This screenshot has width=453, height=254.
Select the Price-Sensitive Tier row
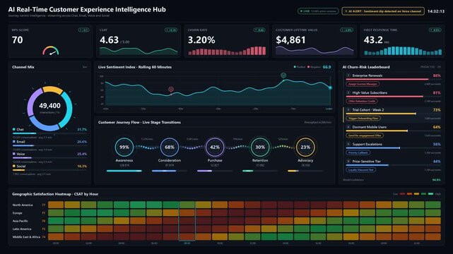click(393, 166)
